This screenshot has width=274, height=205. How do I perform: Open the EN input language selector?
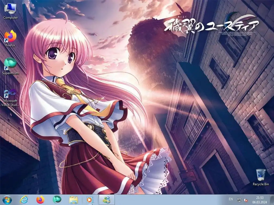(x=231, y=199)
